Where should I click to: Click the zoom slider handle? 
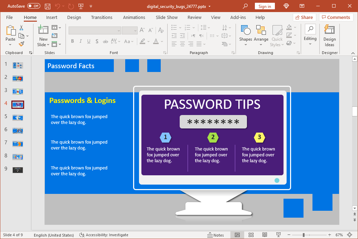[304, 235]
